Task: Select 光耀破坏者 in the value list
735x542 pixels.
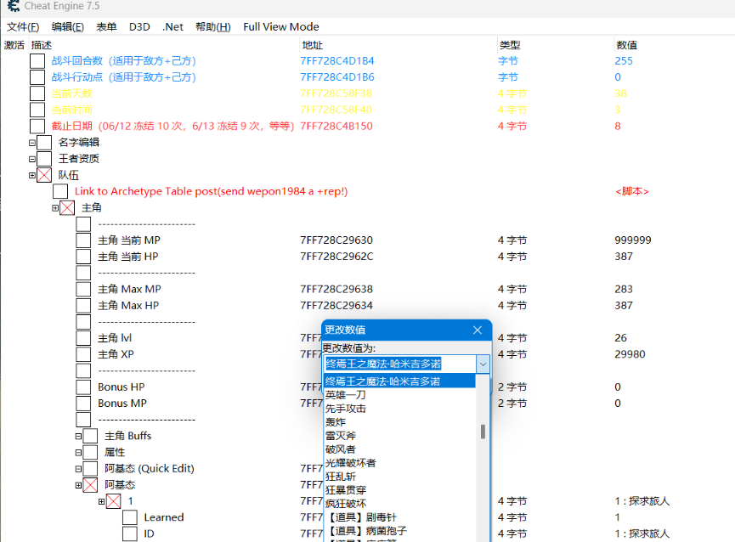Action: coord(350,463)
